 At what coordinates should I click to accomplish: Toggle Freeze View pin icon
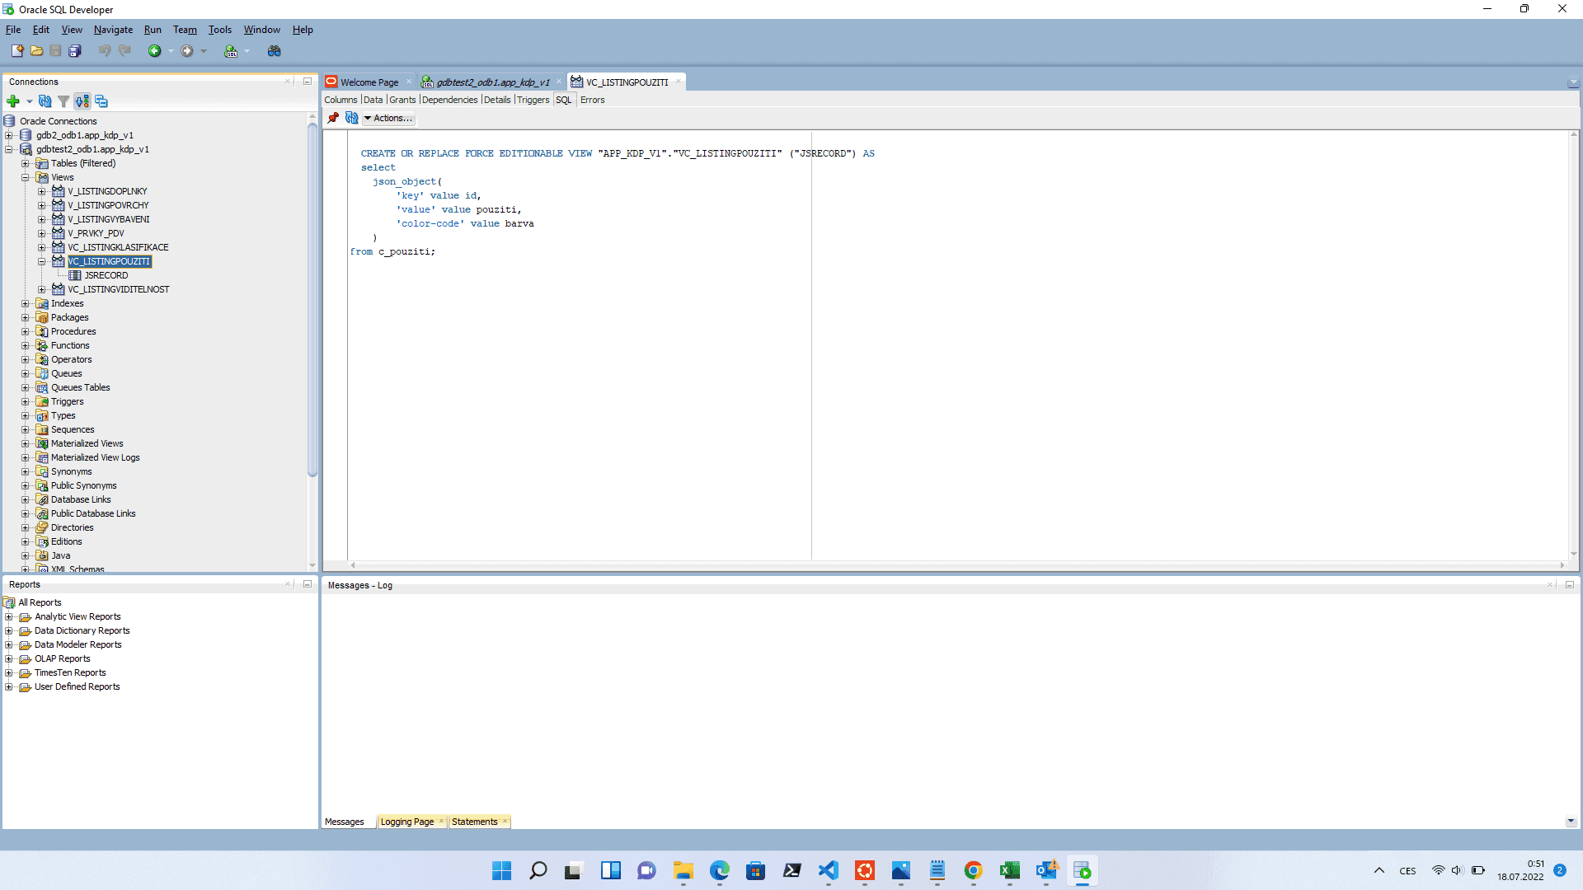pos(333,118)
